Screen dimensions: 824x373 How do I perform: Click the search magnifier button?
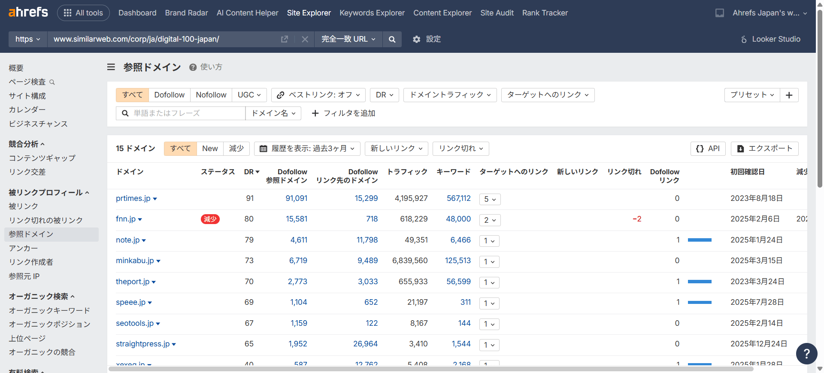[x=392, y=39]
